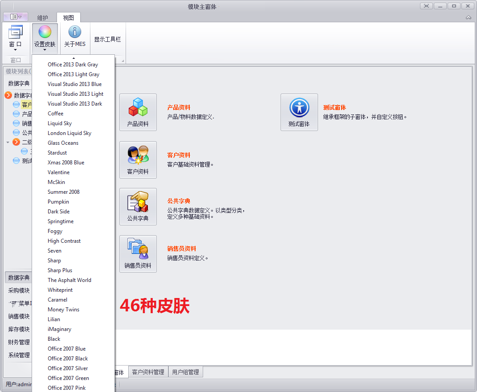Apply the Visual Studio 2013 Light skin
The height and width of the screenshot is (392, 477).
point(73,94)
